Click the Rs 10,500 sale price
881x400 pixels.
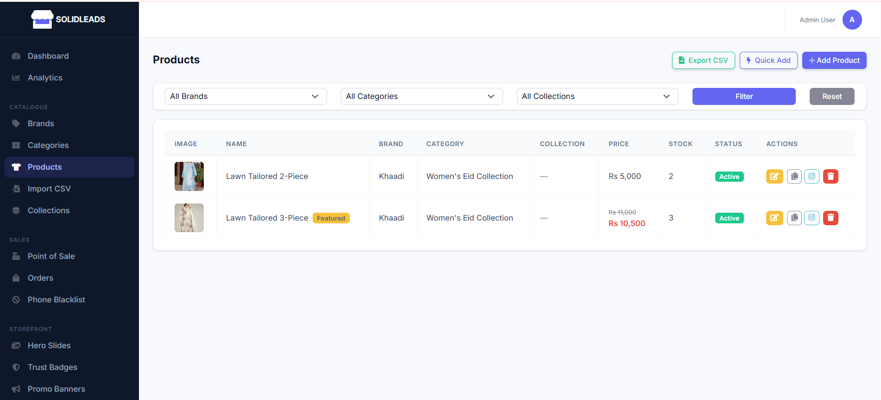click(x=627, y=223)
